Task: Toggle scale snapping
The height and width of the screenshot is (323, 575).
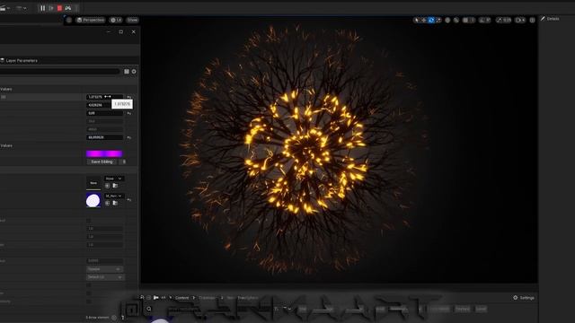Action: click(x=500, y=20)
